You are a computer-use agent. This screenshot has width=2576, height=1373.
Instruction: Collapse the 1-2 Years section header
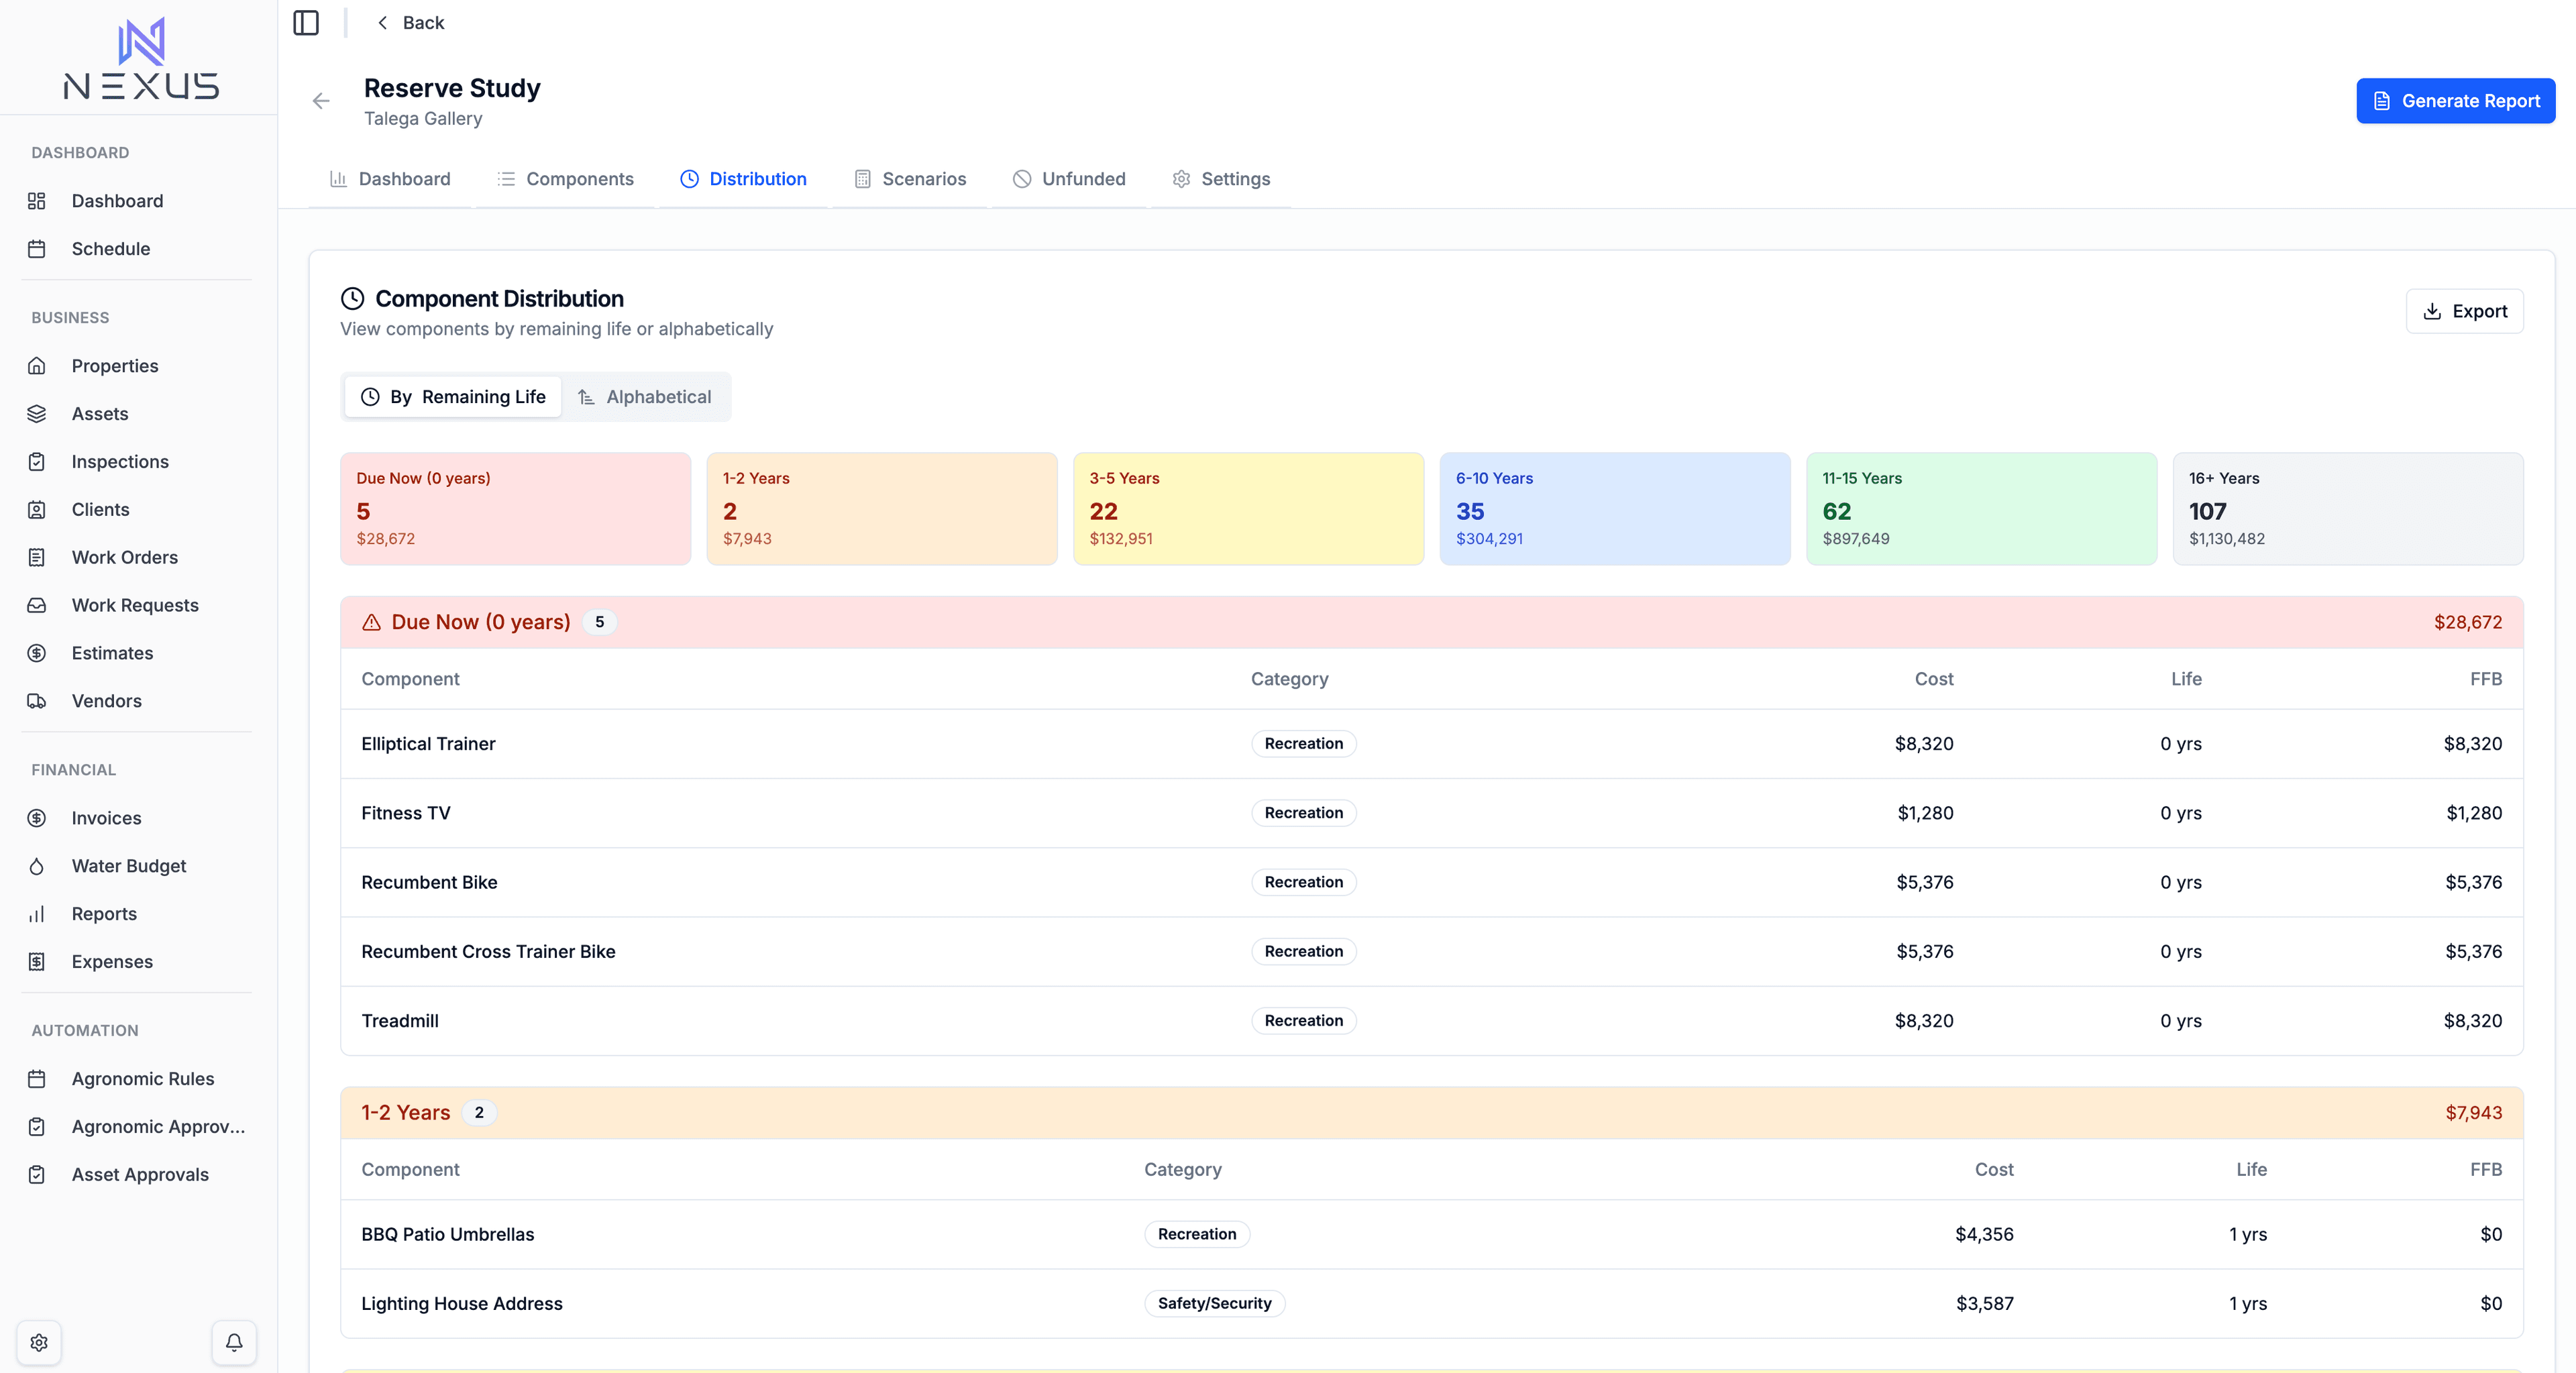(406, 1113)
